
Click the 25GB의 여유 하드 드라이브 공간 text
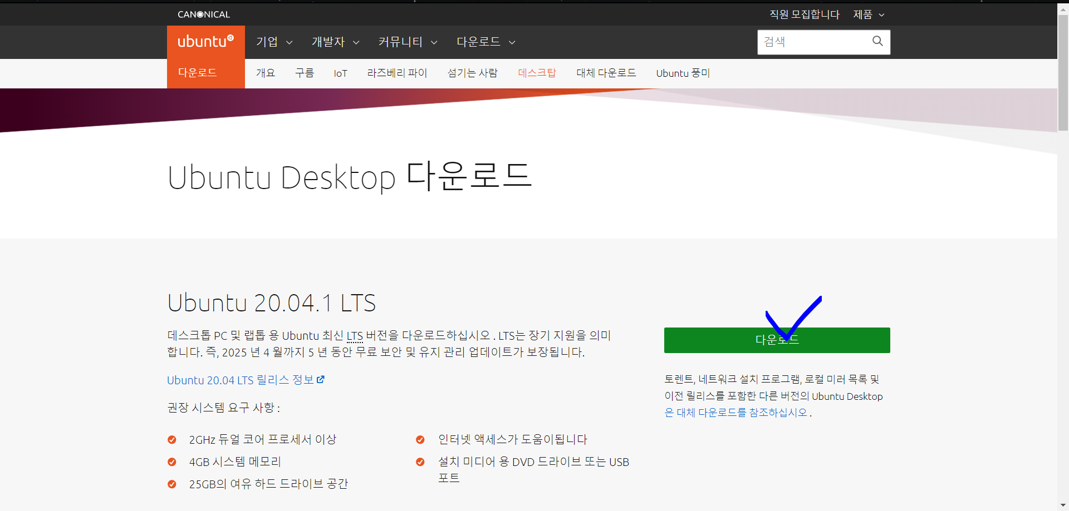coord(268,484)
